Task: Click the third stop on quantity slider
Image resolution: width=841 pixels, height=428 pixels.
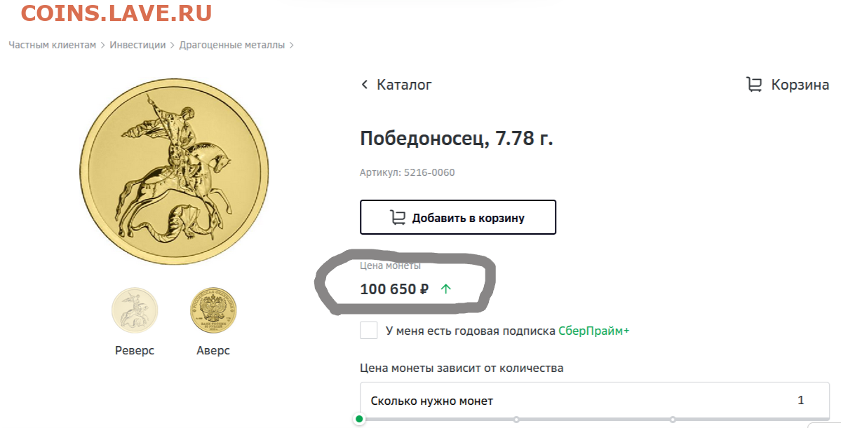Action: pyautogui.click(x=673, y=419)
